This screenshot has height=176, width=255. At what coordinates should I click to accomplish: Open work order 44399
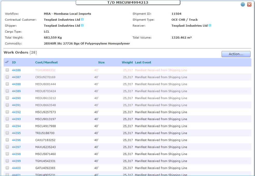point(16,161)
